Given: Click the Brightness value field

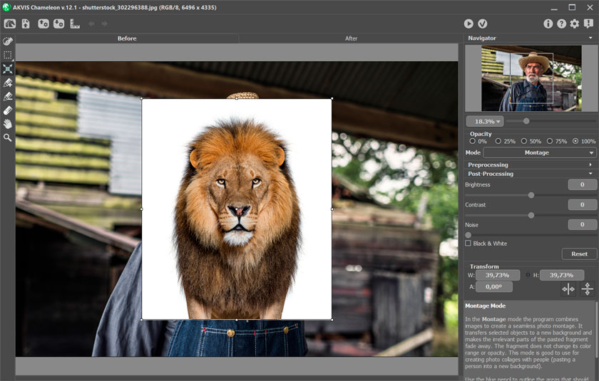Looking at the screenshot, I should (582, 184).
